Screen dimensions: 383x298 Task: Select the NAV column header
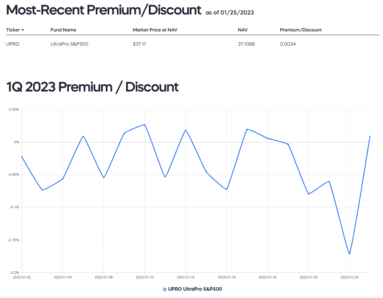(x=243, y=30)
